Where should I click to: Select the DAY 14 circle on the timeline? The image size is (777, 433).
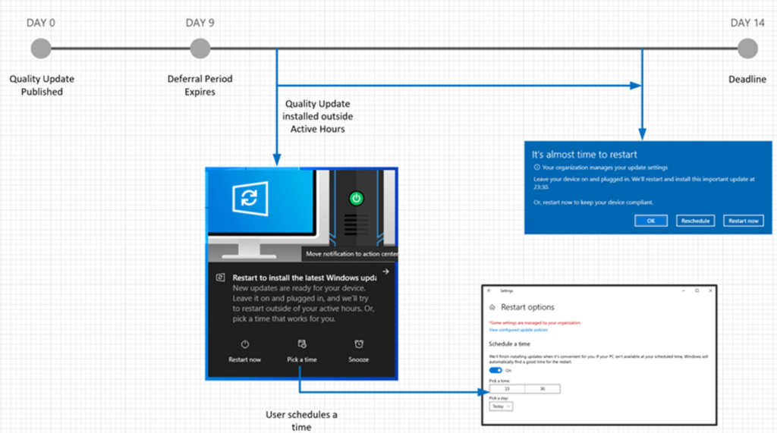(747, 49)
